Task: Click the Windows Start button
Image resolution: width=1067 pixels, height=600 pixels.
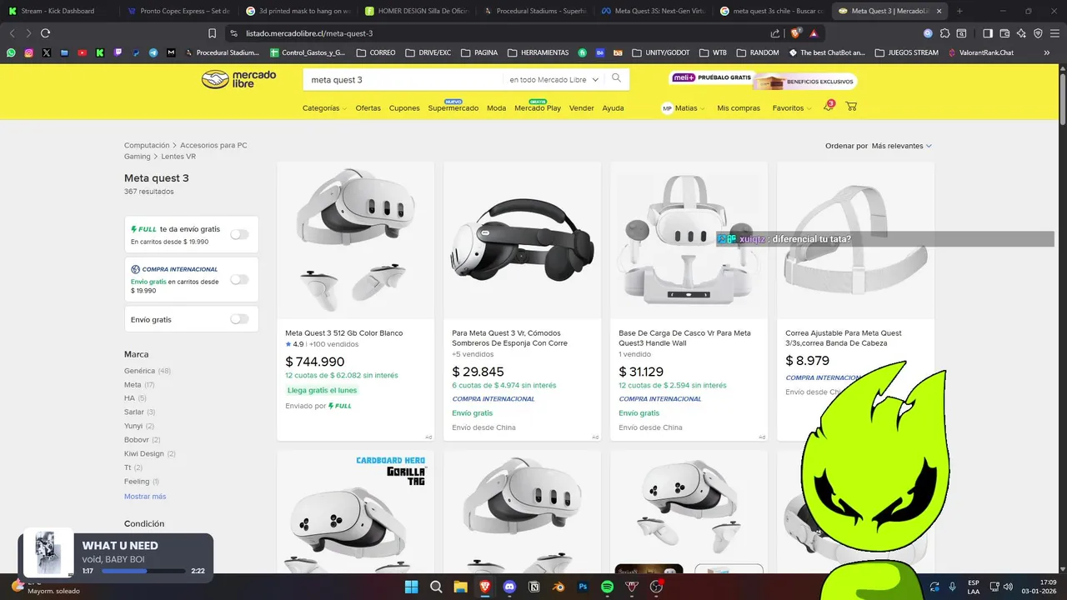Action: pyautogui.click(x=411, y=587)
